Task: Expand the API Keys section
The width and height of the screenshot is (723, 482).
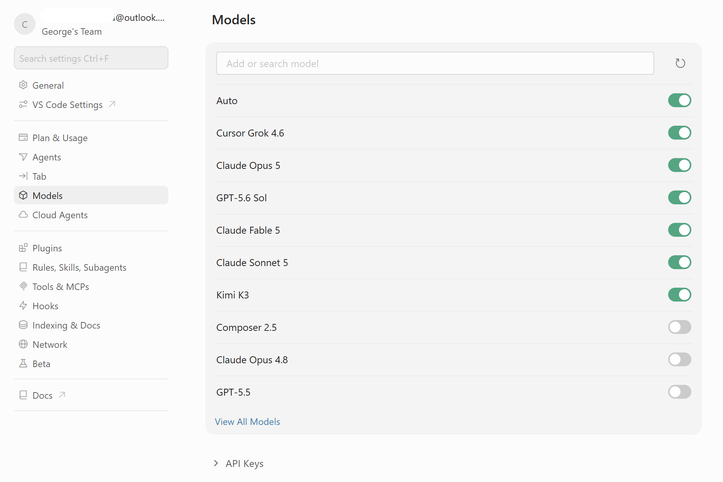Action: pos(239,463)
